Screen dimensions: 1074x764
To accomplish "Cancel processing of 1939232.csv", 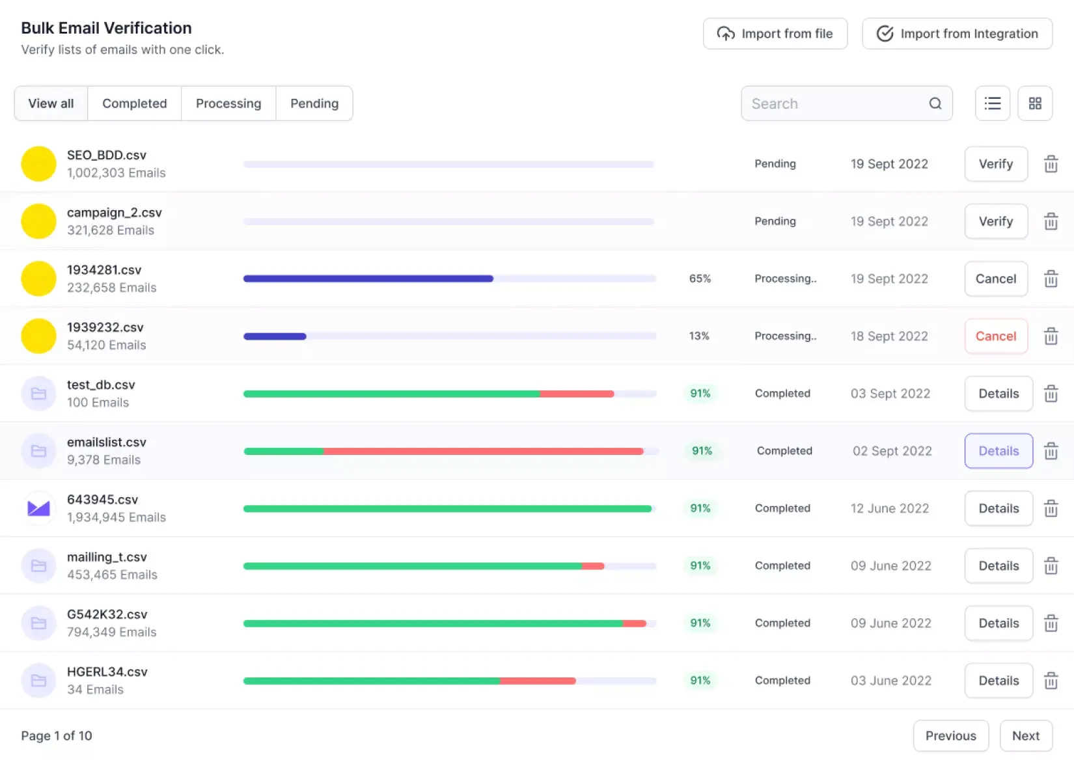I will click(x=995, y=336).
